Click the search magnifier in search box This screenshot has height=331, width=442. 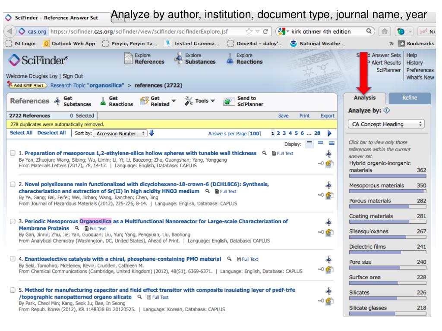tap(369, 31)
